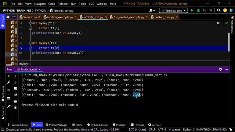
Task: Start debugging with the bug icon
Action: [x=198, y=10]
